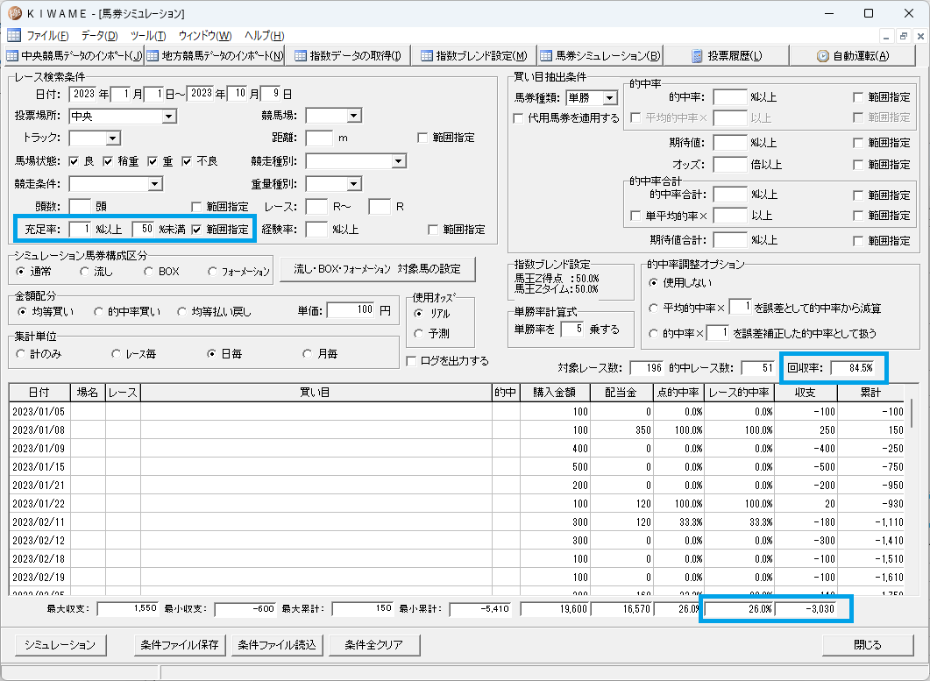This screenshot has width=930, height=681.
Task: Open the ファイル menu
Action: click(47, 36)
